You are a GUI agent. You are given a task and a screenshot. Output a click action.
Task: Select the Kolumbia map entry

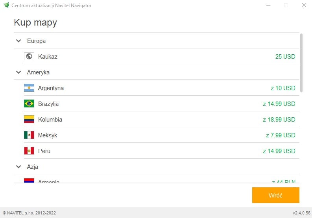coord(50,119)
